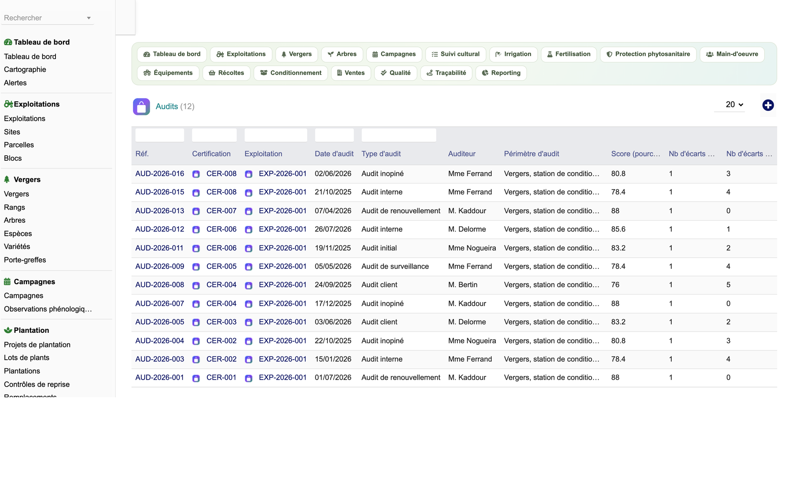Viewport: 794px width, 491px height.
Task: Open the Reporting tab
Action: point(501,73)
